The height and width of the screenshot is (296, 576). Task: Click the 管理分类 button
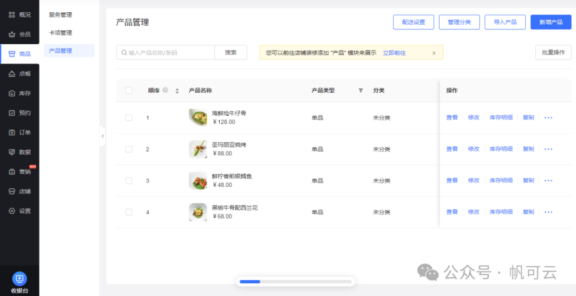[x=459, y=22]
